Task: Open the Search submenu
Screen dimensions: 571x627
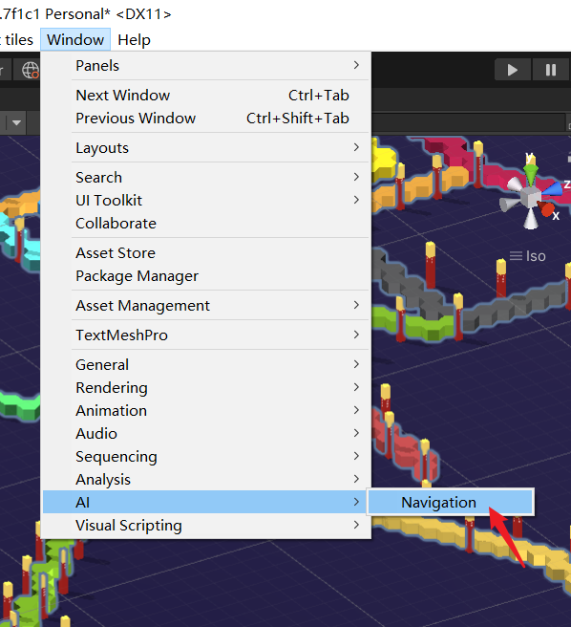Action: [x=206, y=177]
